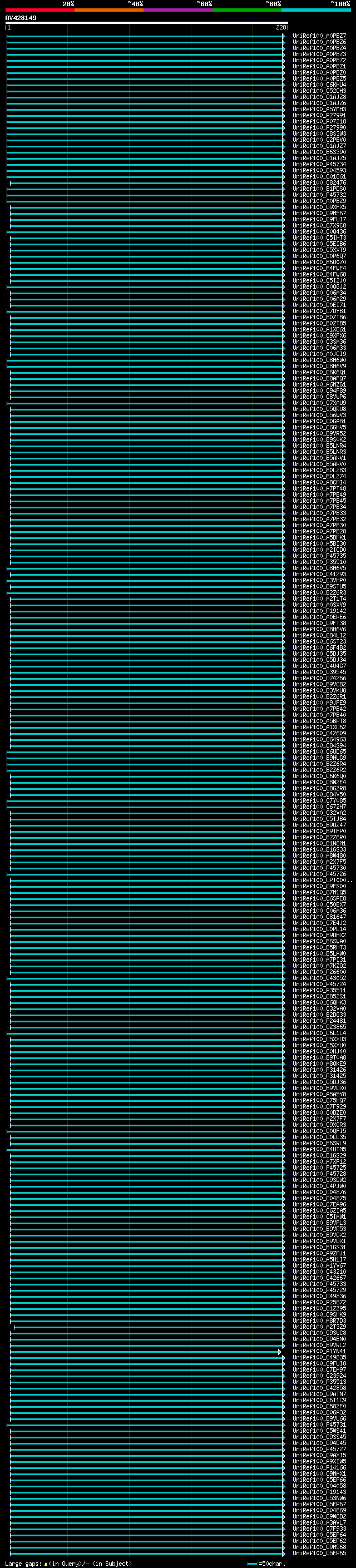356x1568 pixels.
Task: Select hit label UniRef100_P45734
Action: pyautogui.click(x=319, y=164)
